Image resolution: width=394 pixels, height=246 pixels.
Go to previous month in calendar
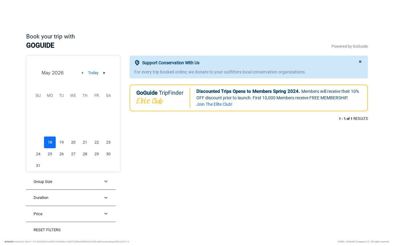pyautogui.click(x=82, y=73)
